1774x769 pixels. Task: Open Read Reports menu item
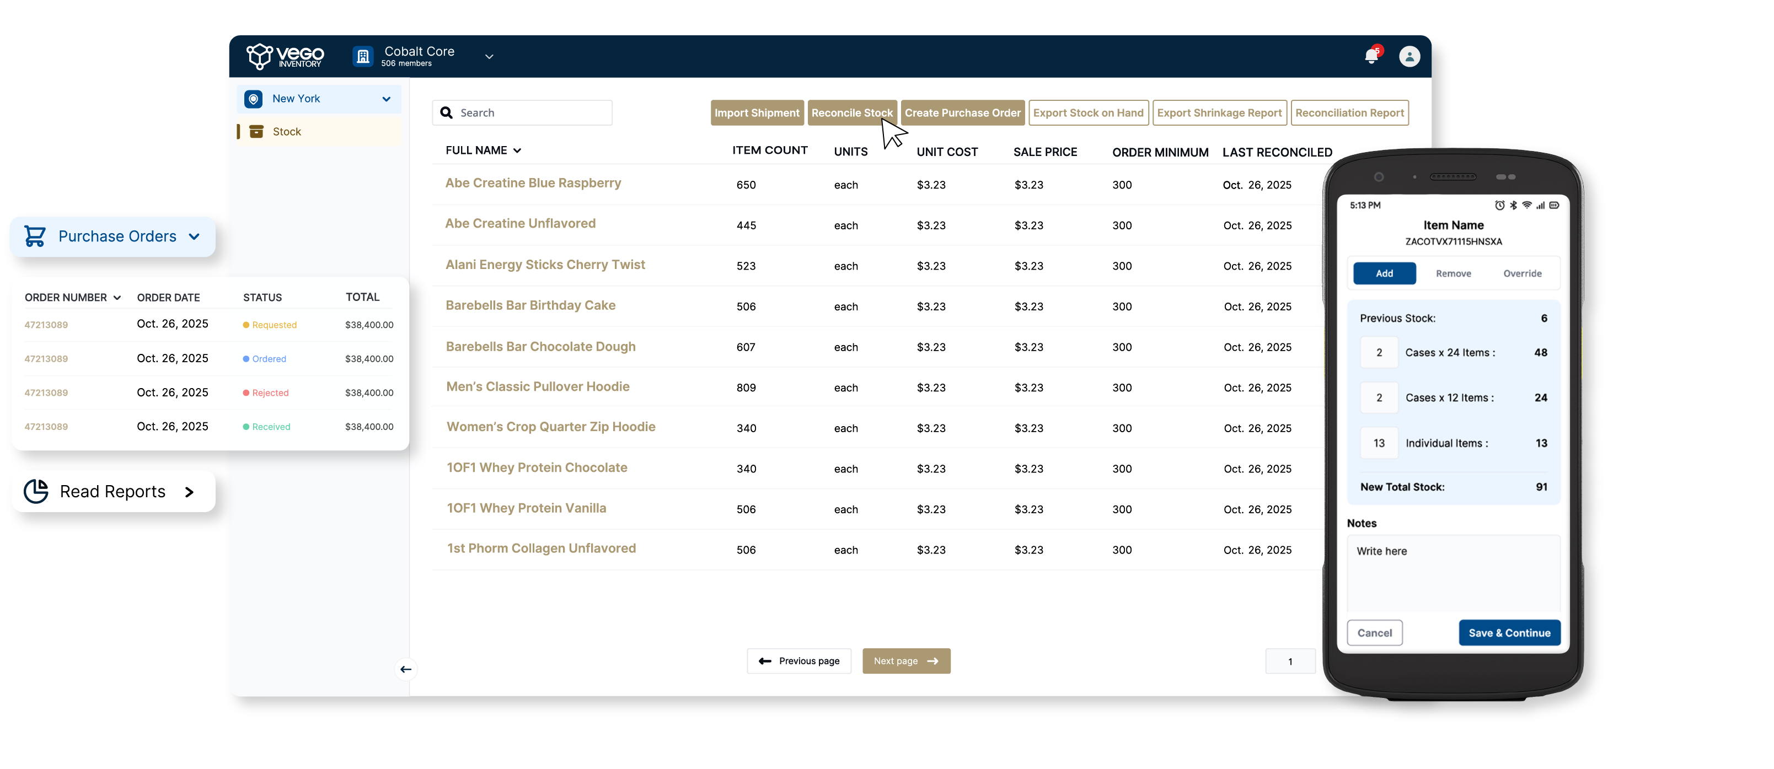pos(113,492)
